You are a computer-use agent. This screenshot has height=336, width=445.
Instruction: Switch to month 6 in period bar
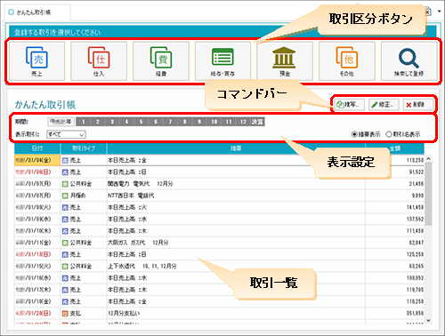(156, 122)
